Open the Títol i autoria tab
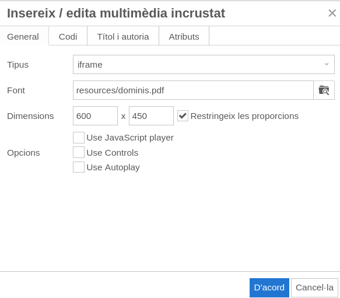Screen dimensions: 340x298 (x=123, y=36)
